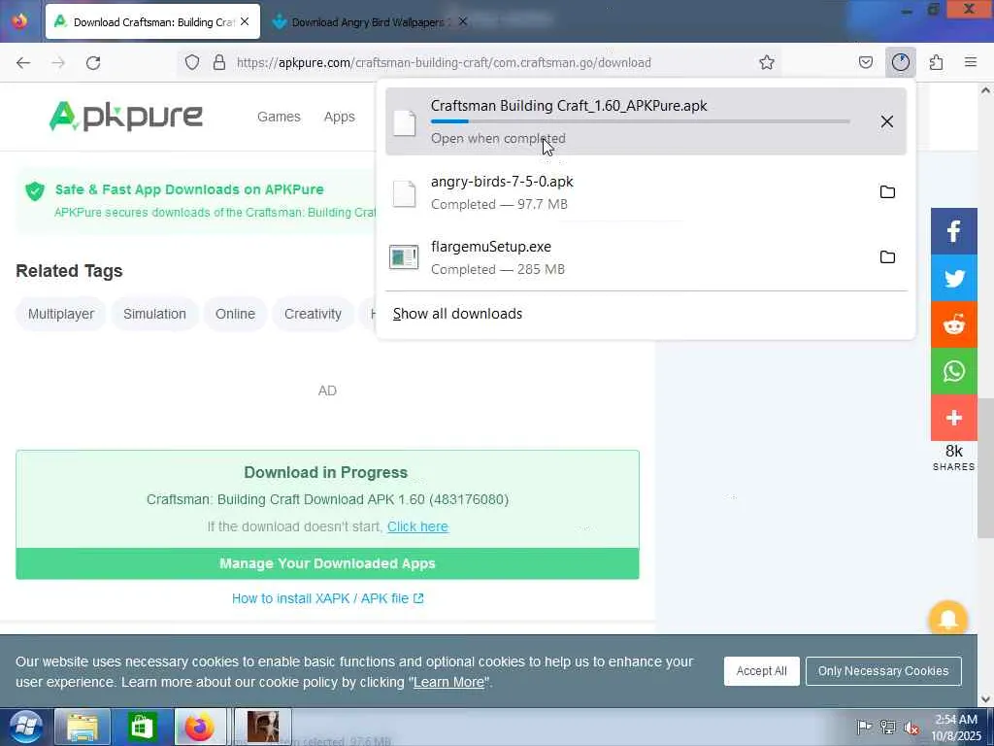Viewport: 994px width, 746px height.
Task: Close the Angry Bird Wallpapers tab
Action: pos(463,21)
